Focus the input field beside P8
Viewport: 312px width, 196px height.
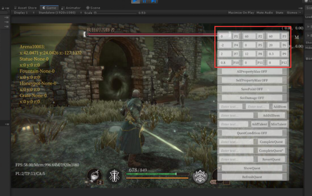coord(249,54)
